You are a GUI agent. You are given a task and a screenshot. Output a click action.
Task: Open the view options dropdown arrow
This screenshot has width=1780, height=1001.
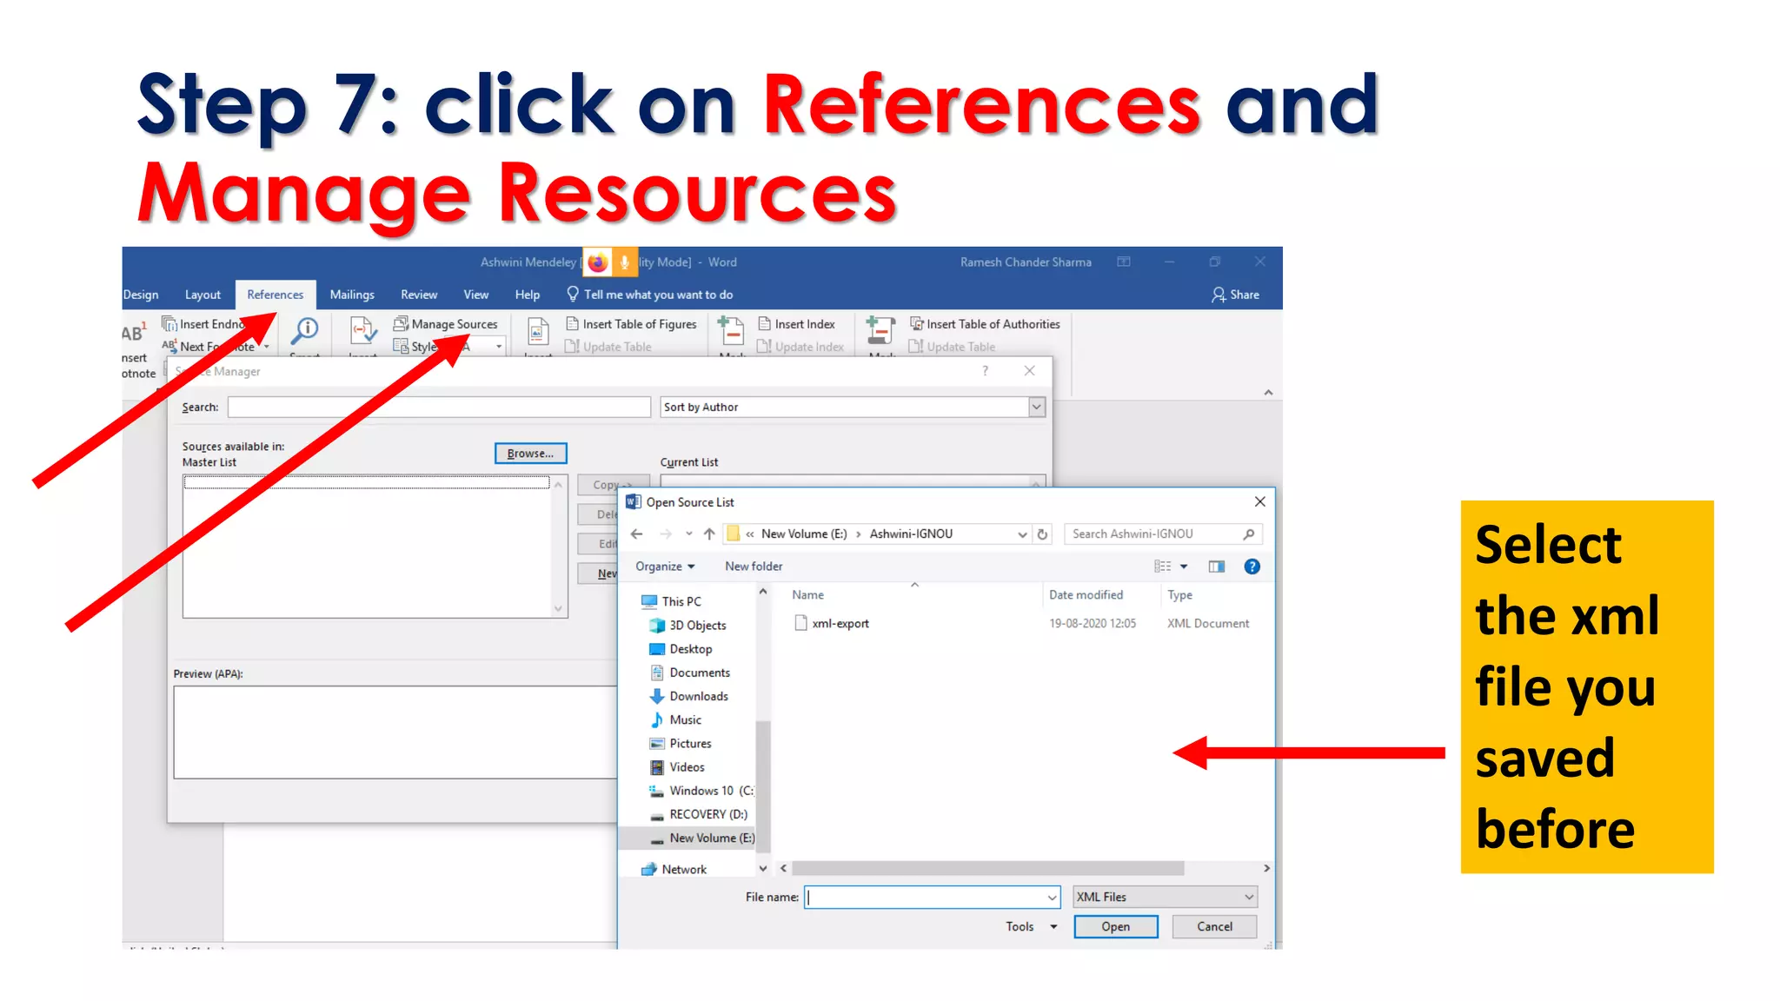click(x=1184, y=567)
